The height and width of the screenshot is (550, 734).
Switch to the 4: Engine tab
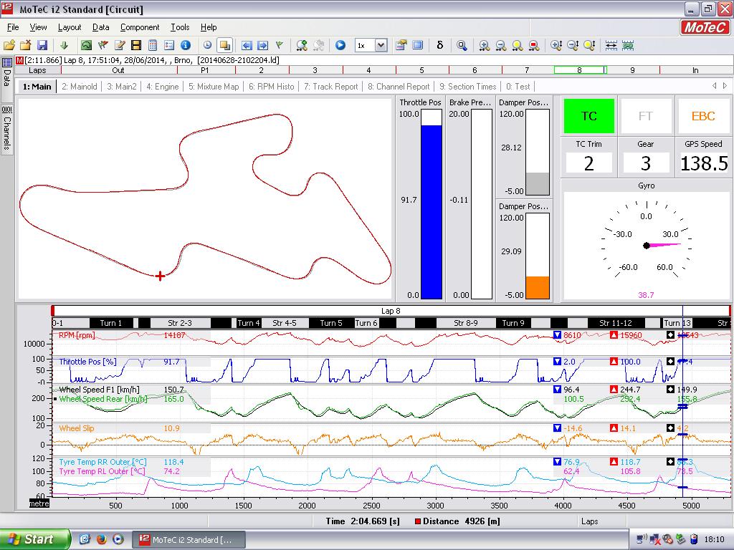162,87
